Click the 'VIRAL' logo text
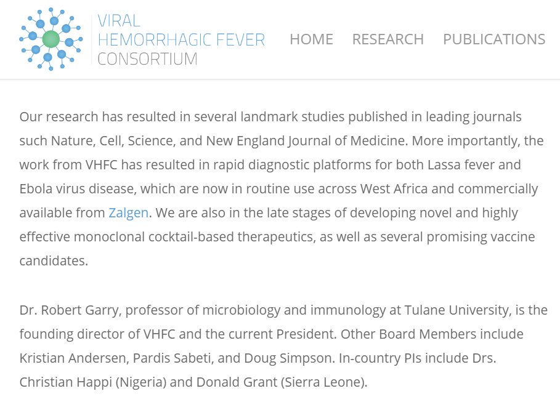 coord(119,22)
